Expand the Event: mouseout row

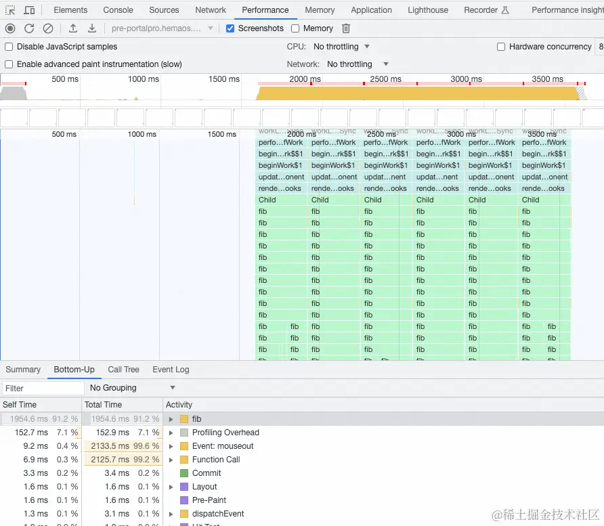pyautogui.click(x=171, y=446)
